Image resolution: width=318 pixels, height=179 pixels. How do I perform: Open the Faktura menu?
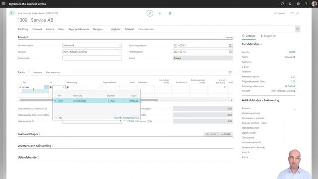click(50, 29)
